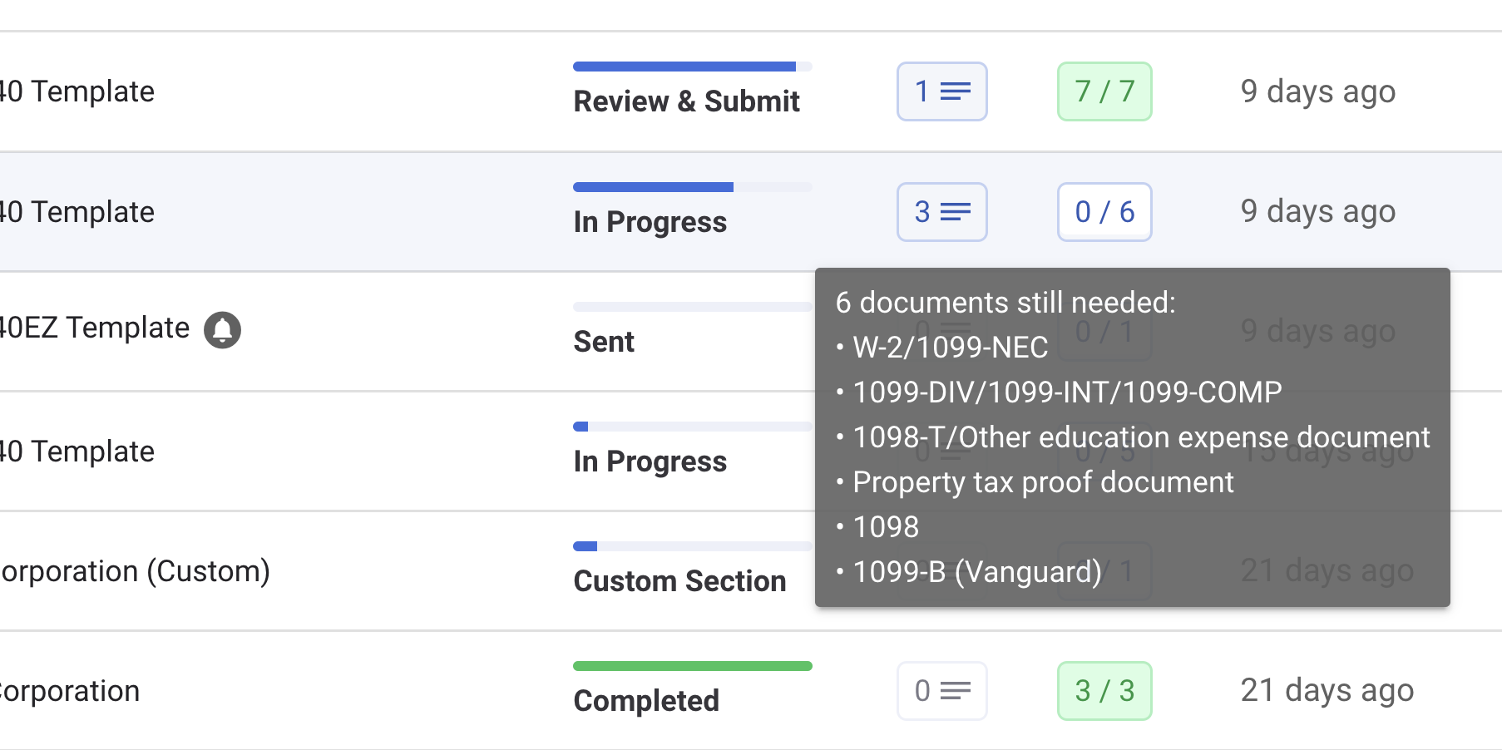The width and height of the screenshot is (1502, 750).
Task: Click the 1099-B (Vanguard) item in the tooltip
Action: pos(977,572)
